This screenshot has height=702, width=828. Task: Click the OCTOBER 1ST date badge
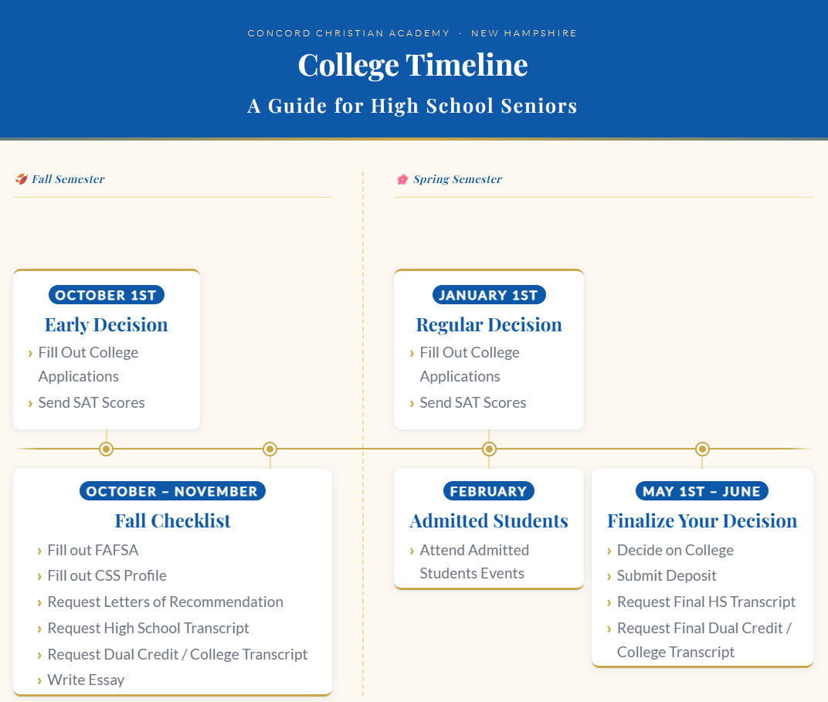[x=106, y=295]
